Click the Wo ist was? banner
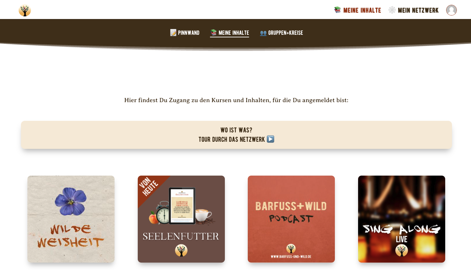 (x=236, y=135)
